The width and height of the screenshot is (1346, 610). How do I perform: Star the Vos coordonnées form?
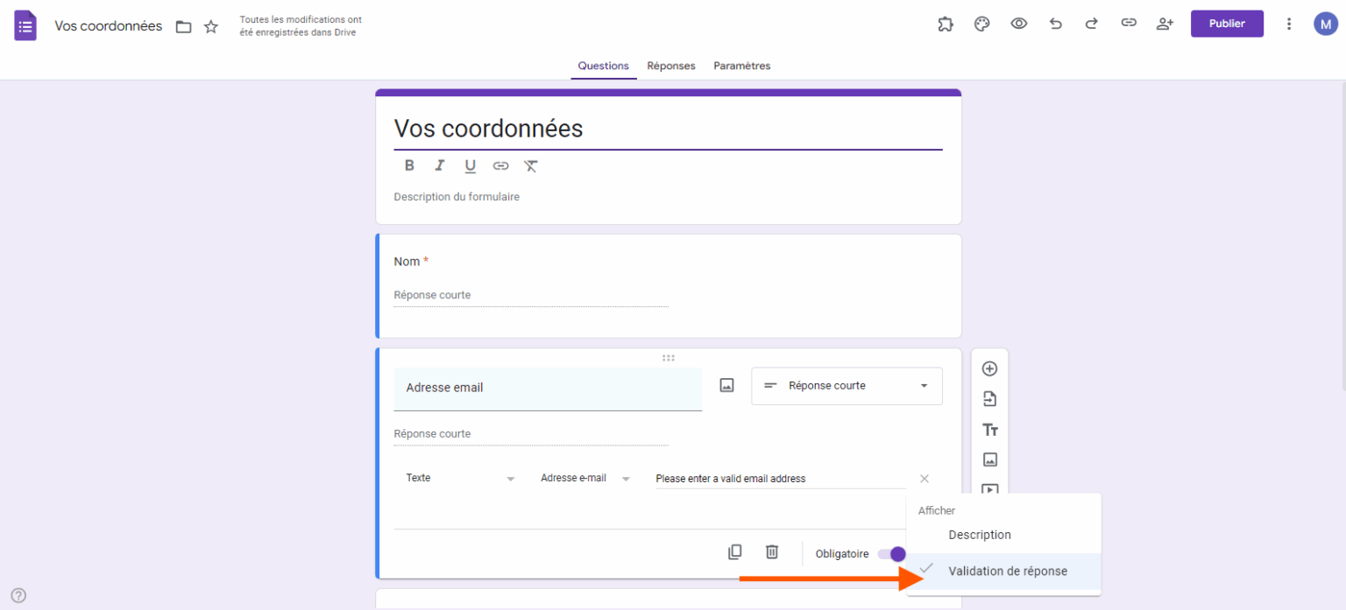pos(210,27)
